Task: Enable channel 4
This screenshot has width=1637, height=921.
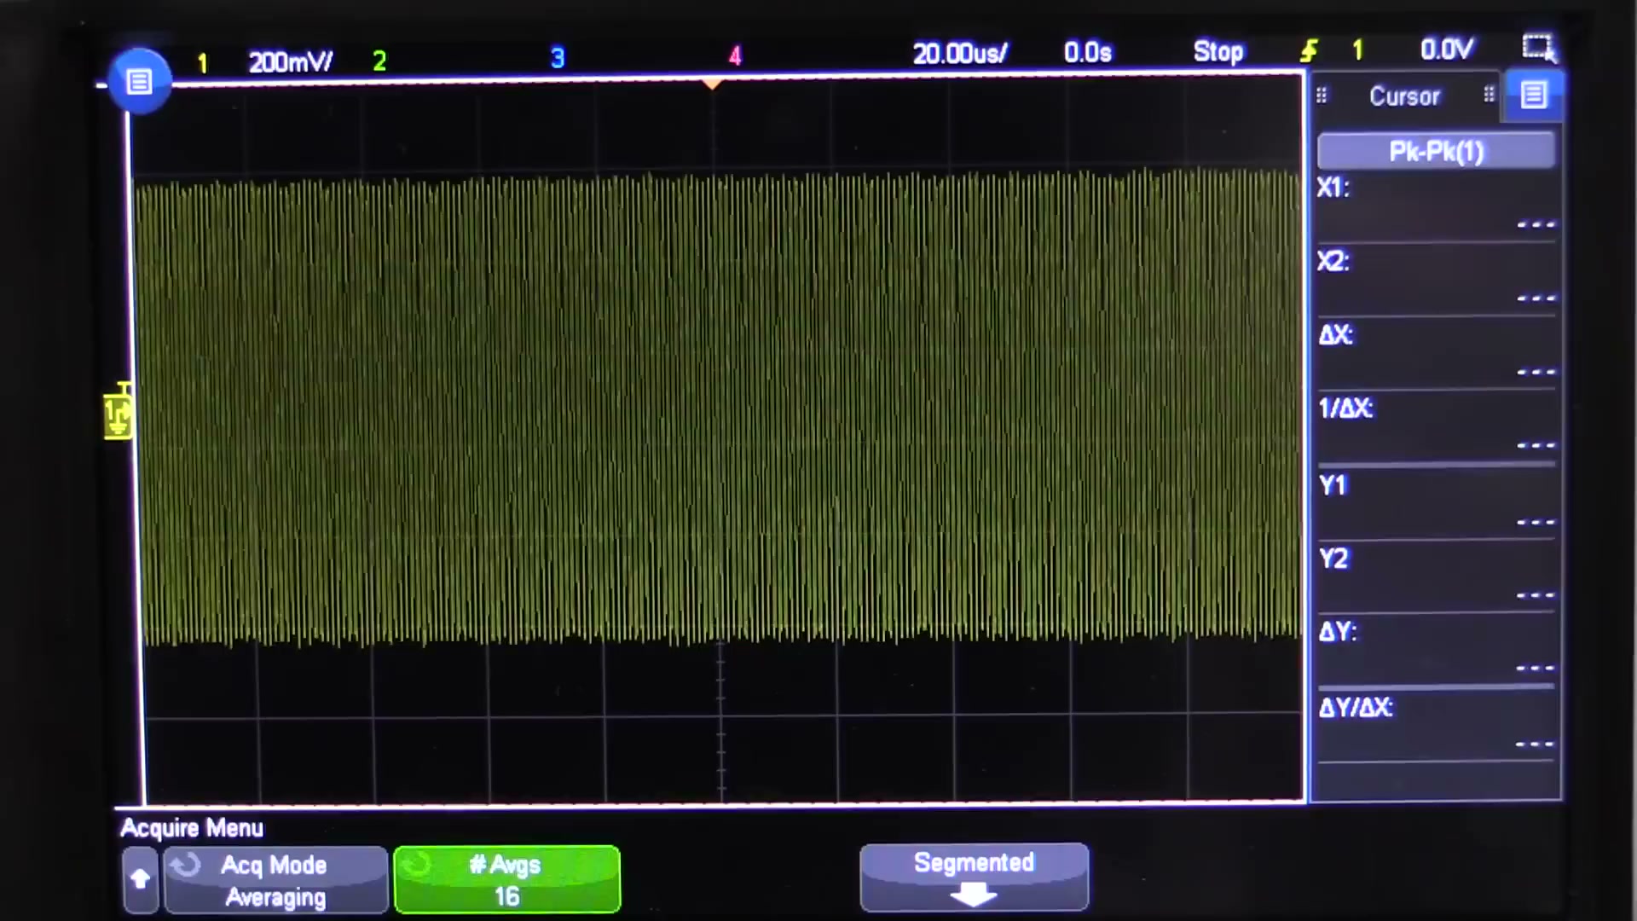Action: [x=735, y=56]
